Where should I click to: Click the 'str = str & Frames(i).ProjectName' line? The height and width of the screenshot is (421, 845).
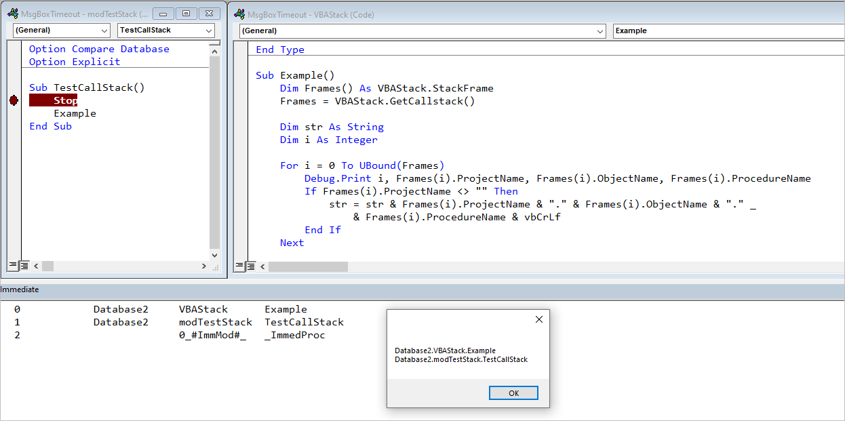[543, 204]
